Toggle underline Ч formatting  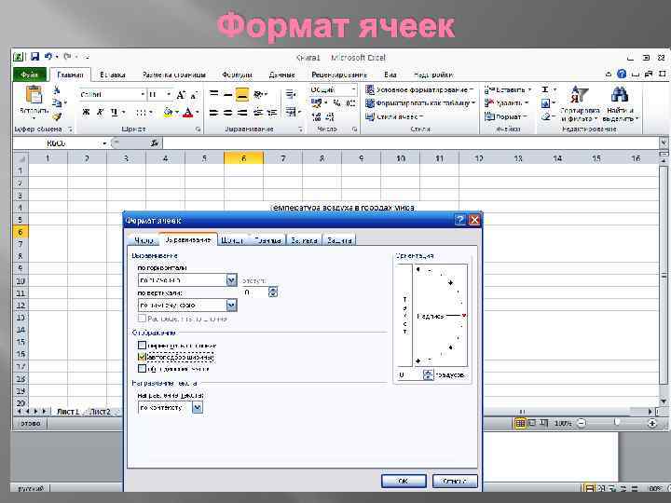(x=114, y=112)
